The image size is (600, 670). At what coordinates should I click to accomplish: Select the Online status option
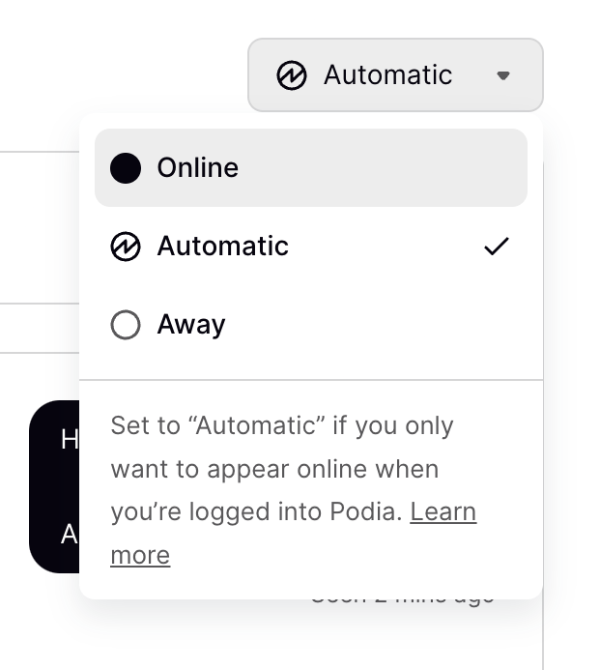[198, 168]
